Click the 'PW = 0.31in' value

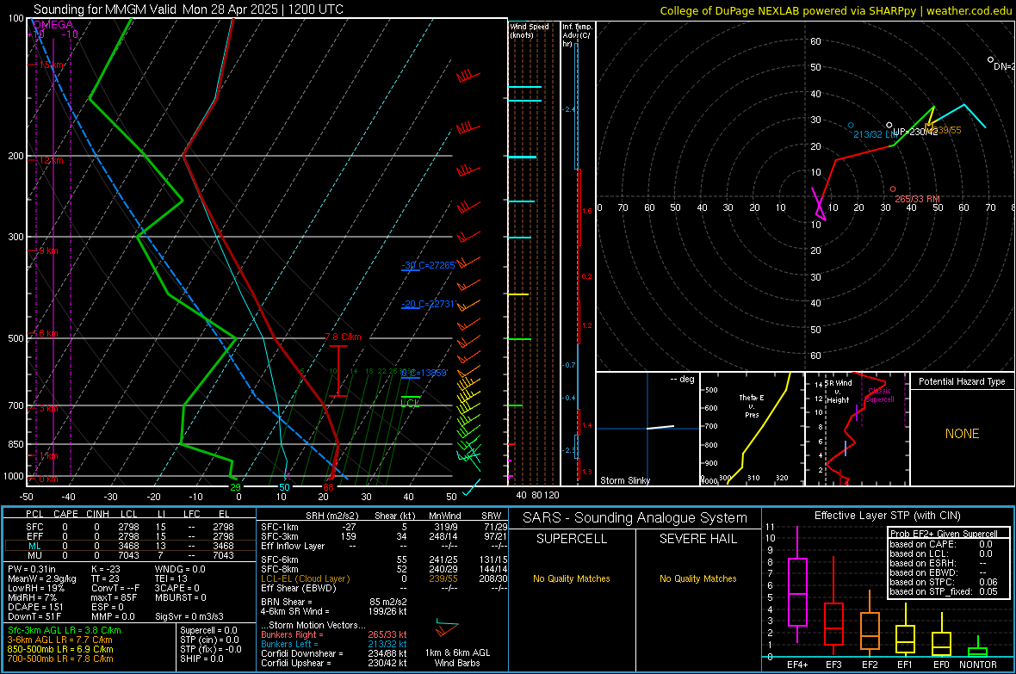(32, 569)
